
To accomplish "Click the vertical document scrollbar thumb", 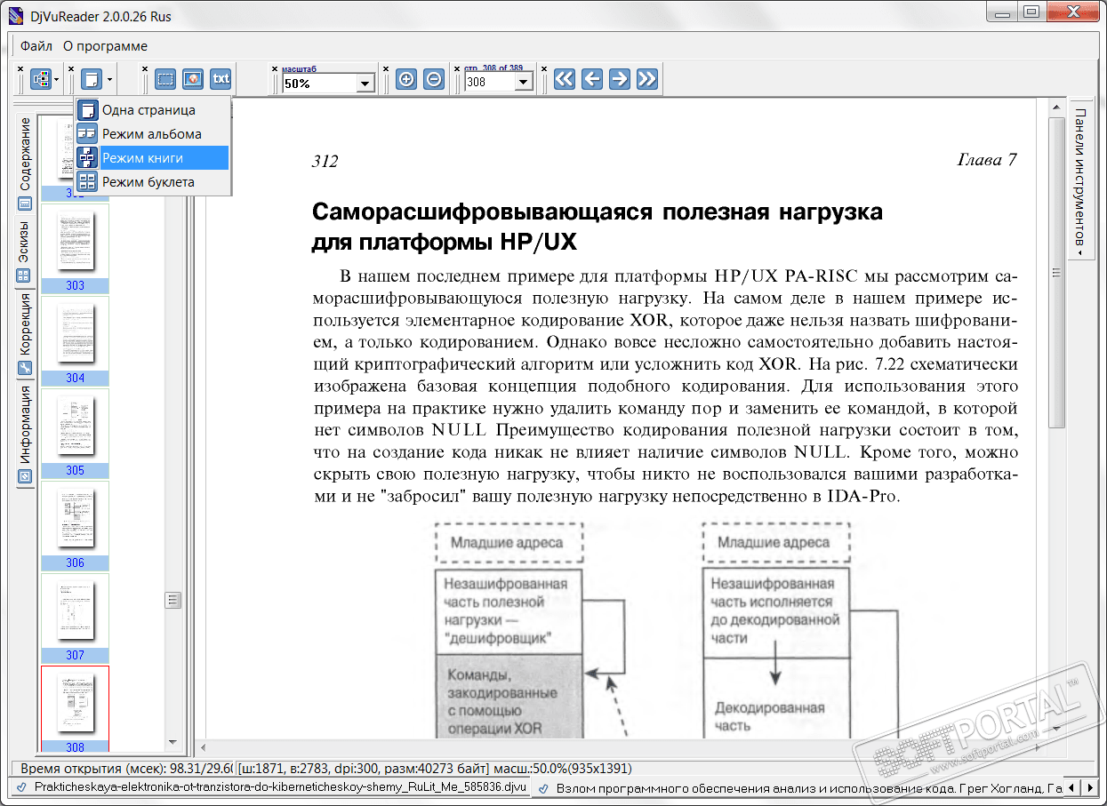I will pyautogui.click(x=1057, y=273).
